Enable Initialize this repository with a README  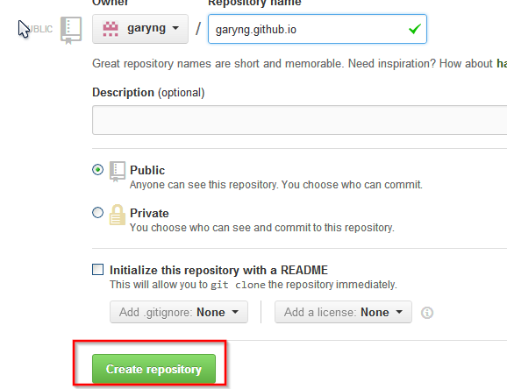point(97,270)
